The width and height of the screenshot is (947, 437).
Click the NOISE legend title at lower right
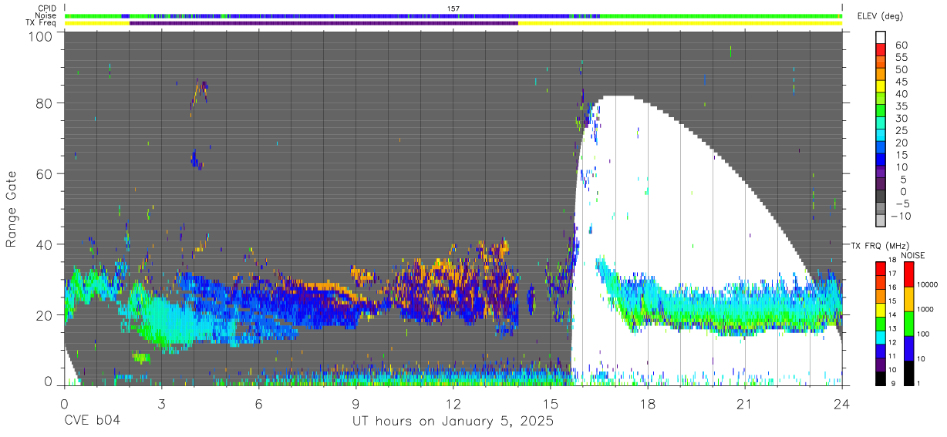click(x=914, y=255)
